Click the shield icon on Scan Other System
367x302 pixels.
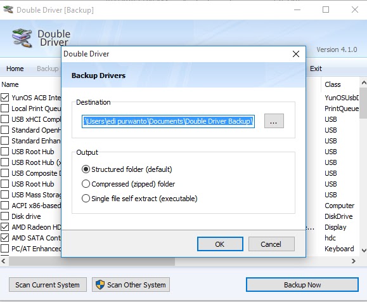point(100,285)
